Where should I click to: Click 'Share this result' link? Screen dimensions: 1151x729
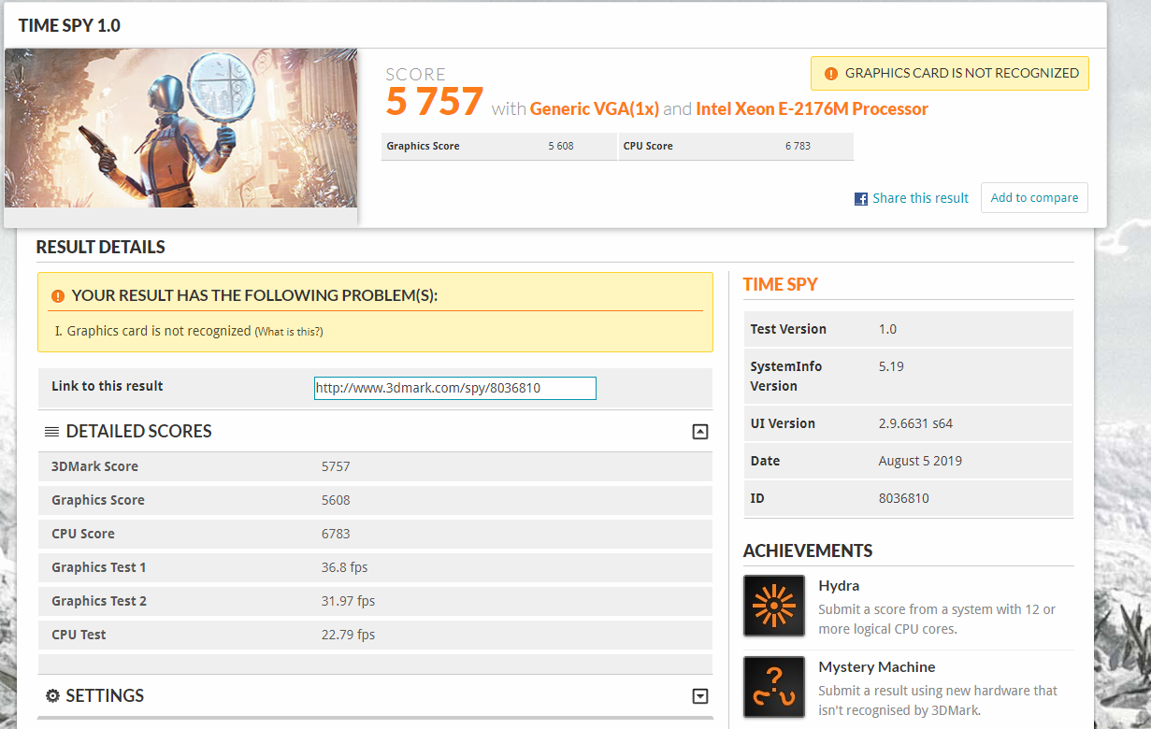tap(920, 198)
